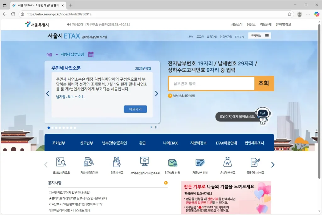The image size is (322, 215).
Task: Select the 취득세 신고 icon
Action: coord(116,162)
